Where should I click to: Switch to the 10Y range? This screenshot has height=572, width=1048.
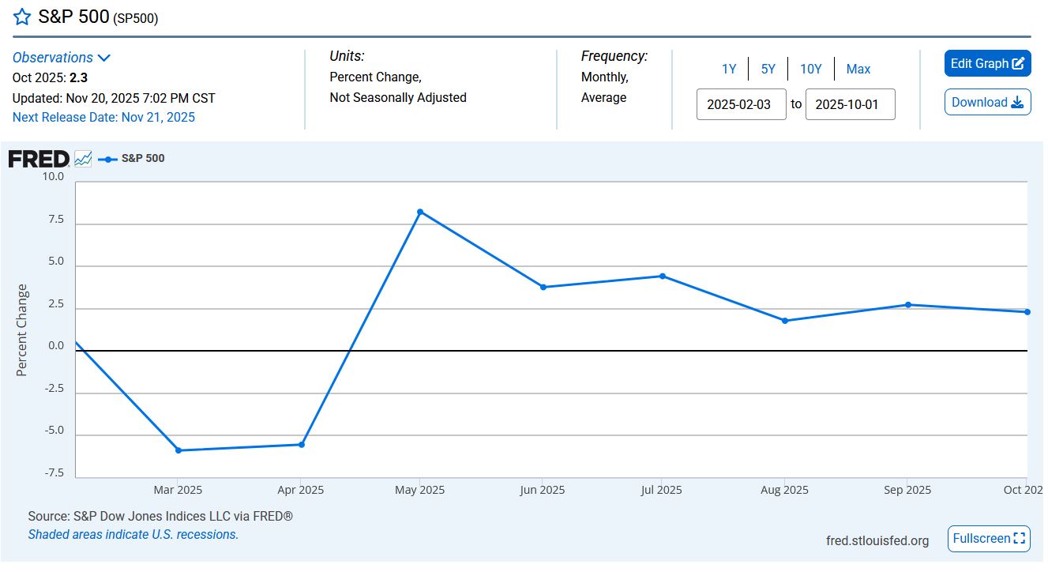pyautogui.click(x=810, y=70)
